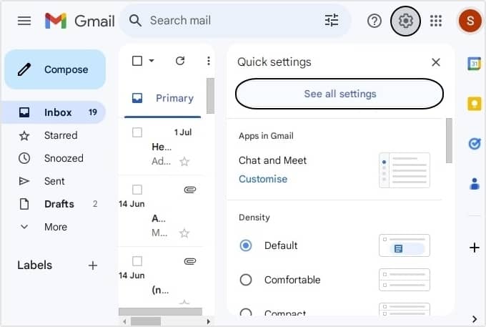Click the Chat and Meet layout thumbnail
The height and width of the screenshot is (327, 486).
405,170
